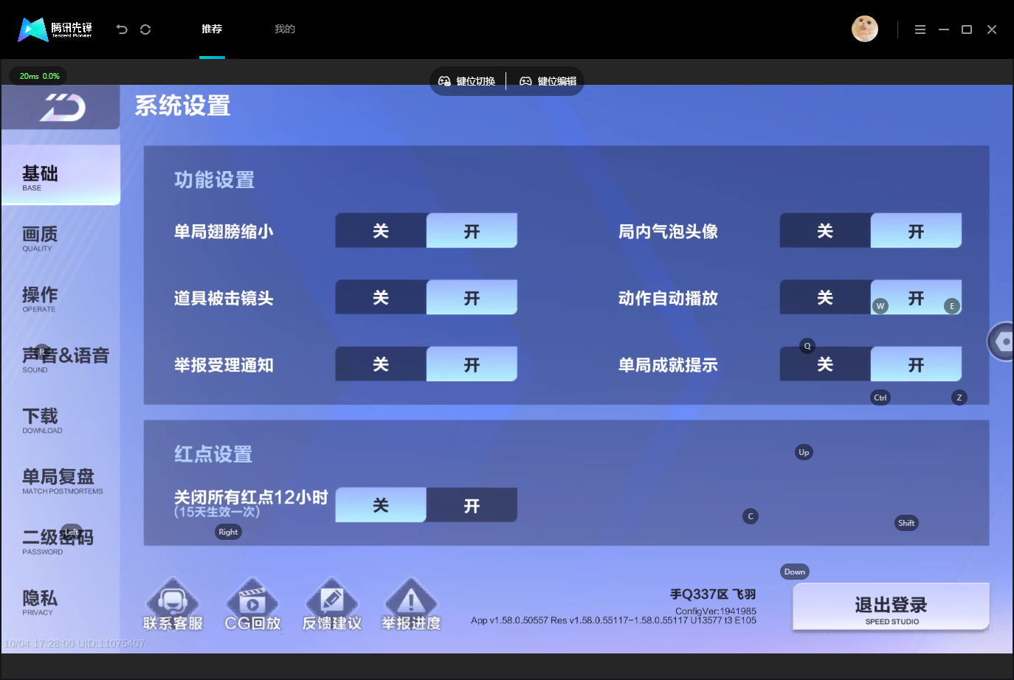Screen dimensions: 1014x680
Task: Turn on 单局翅膀缩小 with 开
Action: tap(472, 231)
